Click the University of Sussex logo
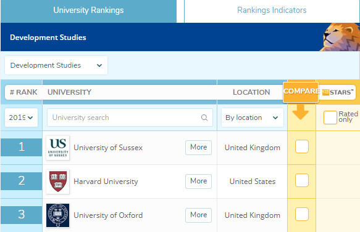The image size is (360, 232). coord(57,148)
